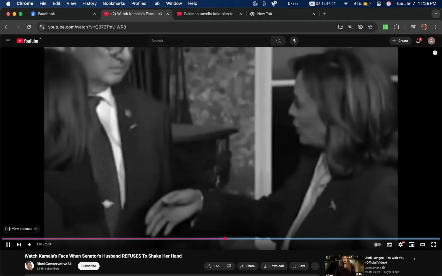This screenshot has height=276, width=442.
Task: Subscribe to BlackConservative24 channel
Action: (x=88, y=266)
